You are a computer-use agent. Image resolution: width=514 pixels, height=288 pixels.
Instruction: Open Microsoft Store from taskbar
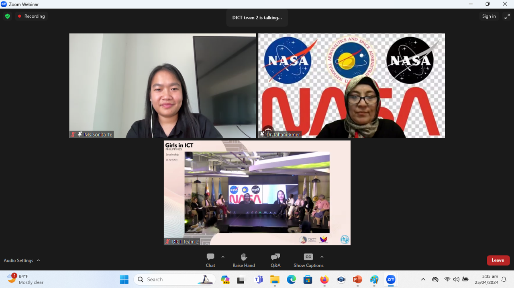(308, 280)
